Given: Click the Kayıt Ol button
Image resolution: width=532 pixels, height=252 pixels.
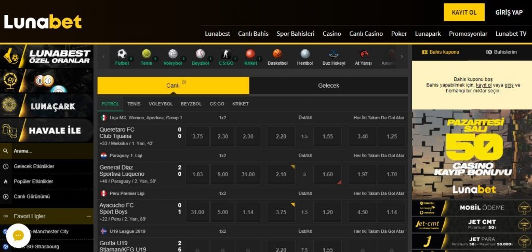Looking at the screenshot, I should pyautogui.click(x=464, y=12).
